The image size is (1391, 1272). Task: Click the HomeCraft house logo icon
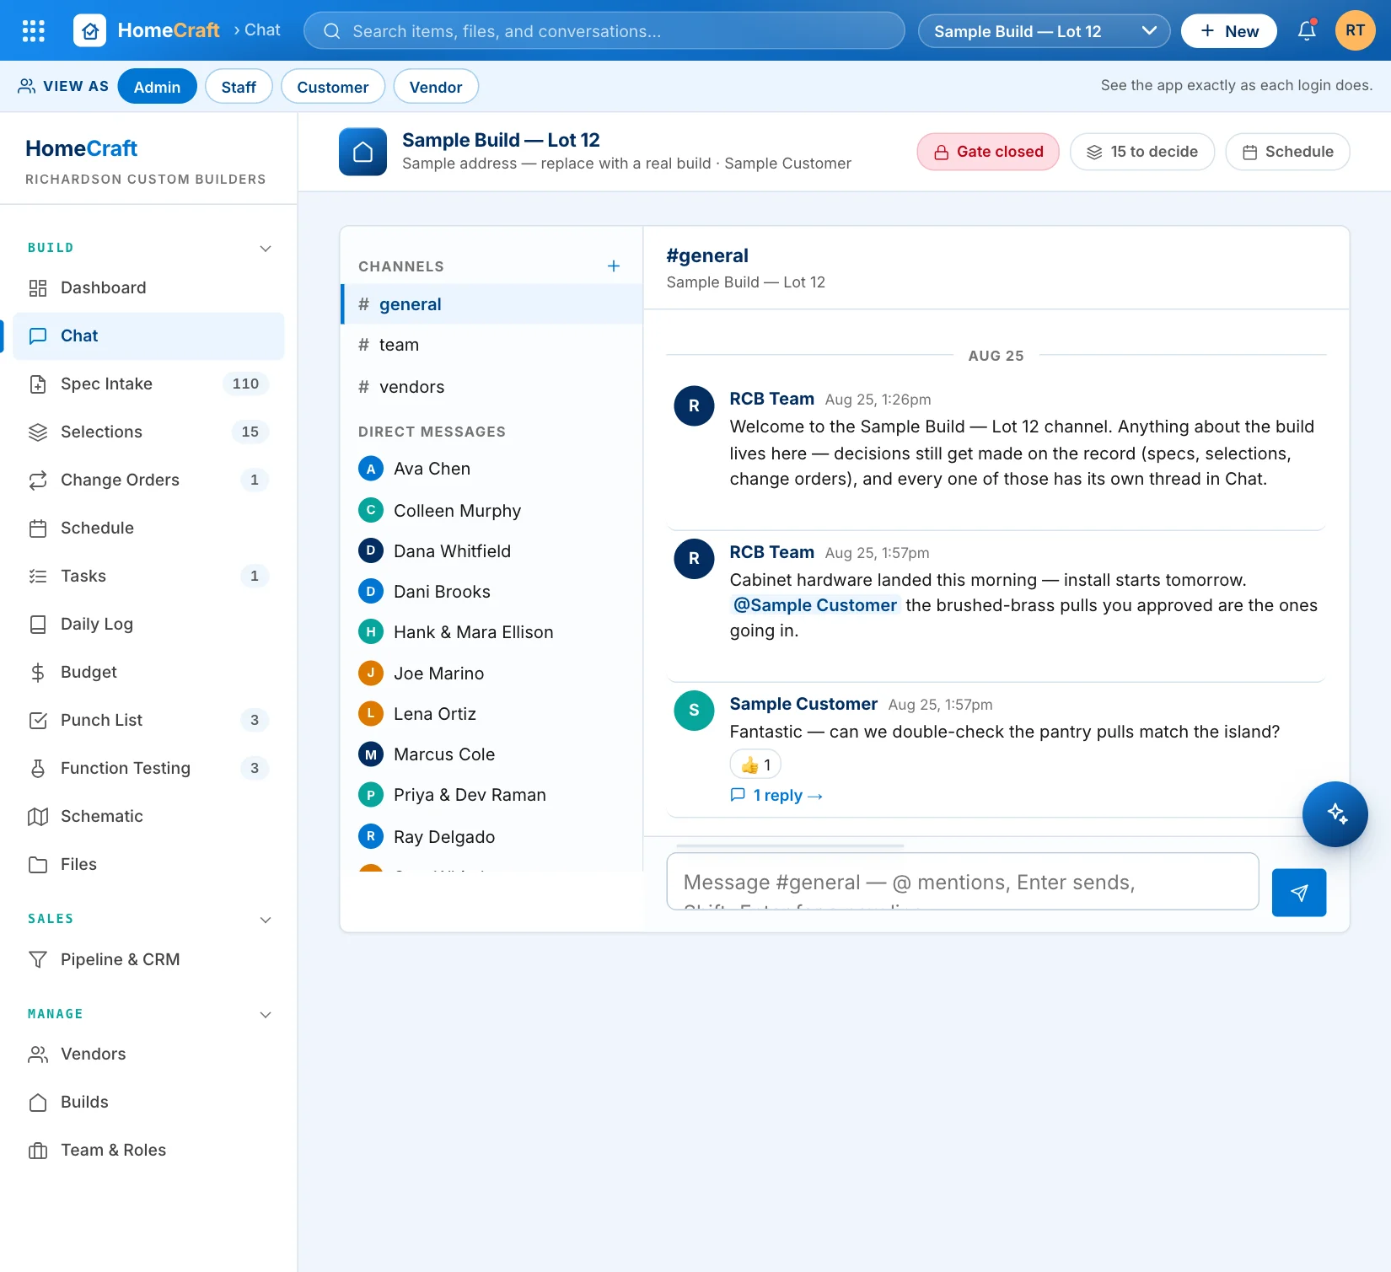coord(90,31)
